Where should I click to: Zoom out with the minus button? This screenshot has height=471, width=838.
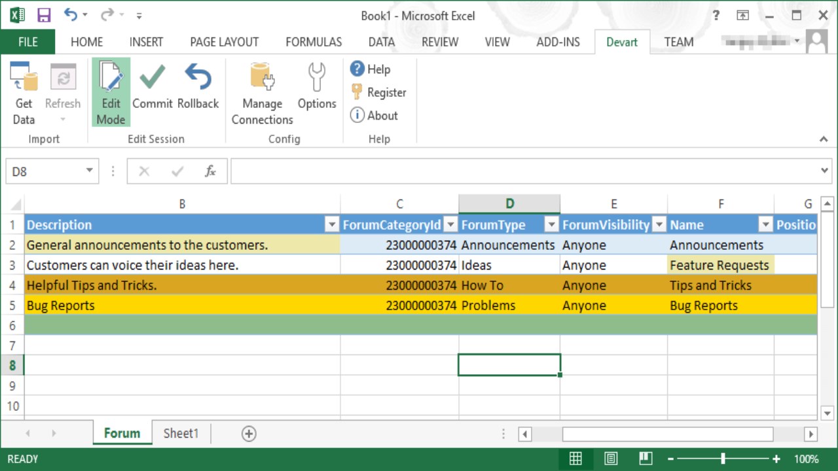tap(669, 459)
